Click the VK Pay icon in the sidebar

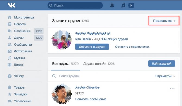pos(10,76)
